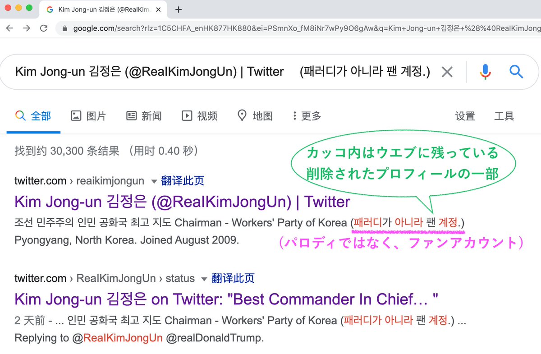Screen dimensions: 541x354
Task: Open 设置 (Settings) in the search bar
Action: [465, 116]
